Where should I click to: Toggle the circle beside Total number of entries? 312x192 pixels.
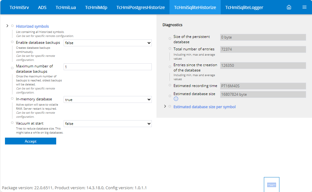(170, 48)
